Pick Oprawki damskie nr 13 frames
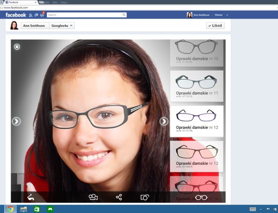Screen dimensions: 278x213 tap(196, 155)
